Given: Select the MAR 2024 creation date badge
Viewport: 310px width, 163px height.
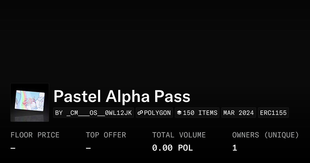Looking at the screenshot, I should [x=238, y=113].
